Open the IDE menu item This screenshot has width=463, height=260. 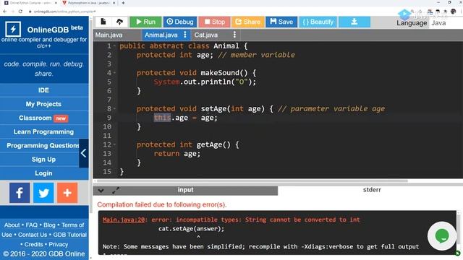pos(44,90)
